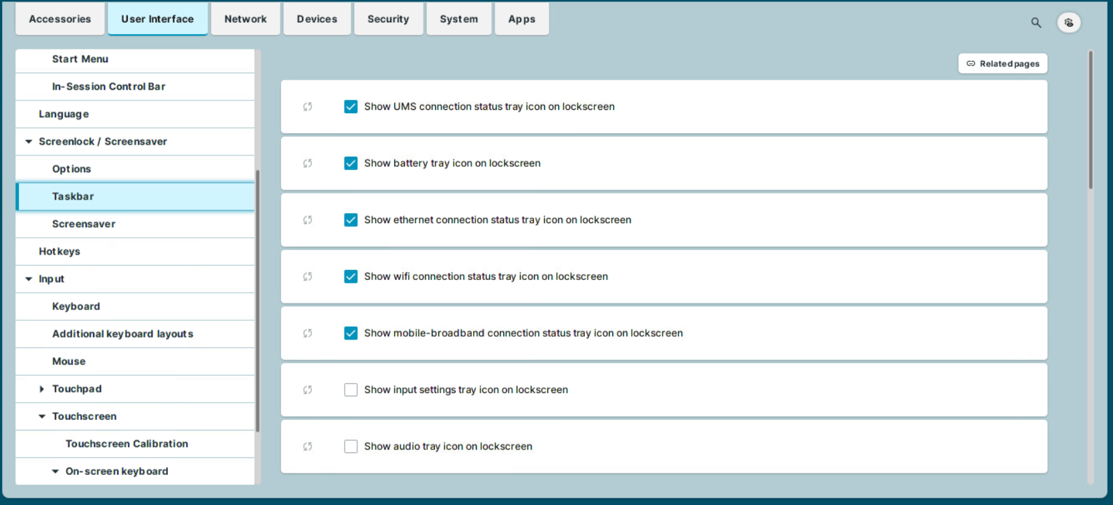Reset the wifi connection status setting icon

(x=308, y=277)
